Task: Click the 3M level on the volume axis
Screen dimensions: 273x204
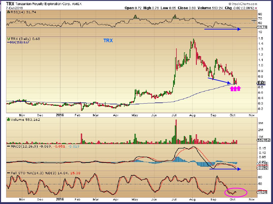Action: pyautogui.click(x=261, y=123)
